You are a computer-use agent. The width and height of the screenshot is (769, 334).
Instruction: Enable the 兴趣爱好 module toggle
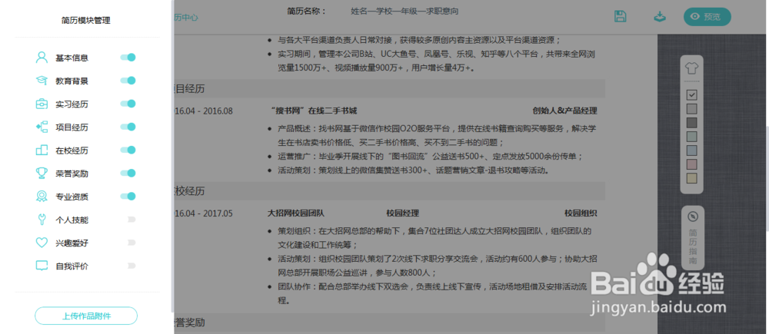click(131, 243)
